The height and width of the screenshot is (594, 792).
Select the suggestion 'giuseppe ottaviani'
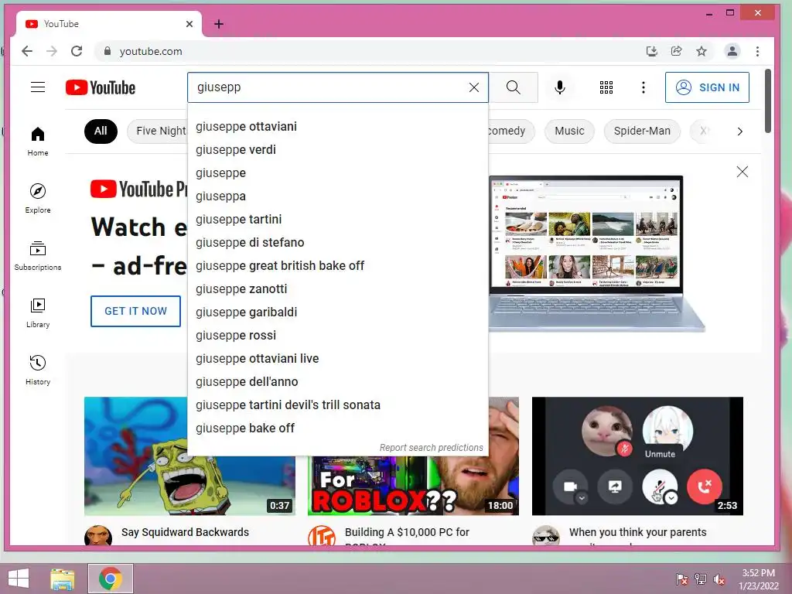click(337, 126)
